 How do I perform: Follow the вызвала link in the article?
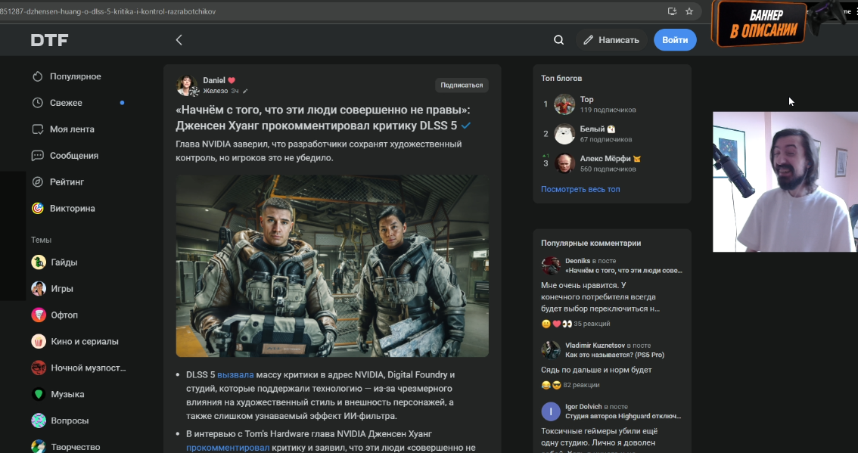235,375
